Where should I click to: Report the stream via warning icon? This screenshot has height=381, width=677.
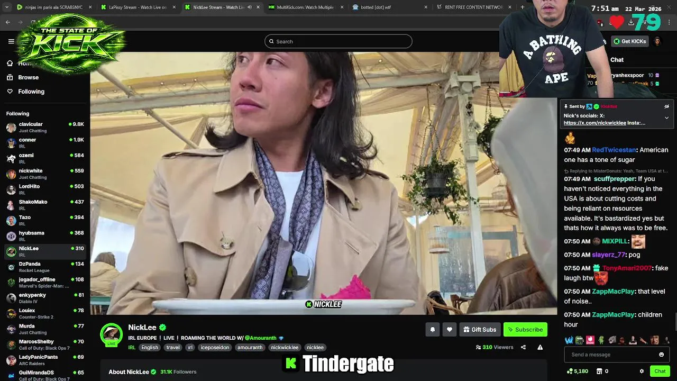pyautogui.click(x=540, y=347)
